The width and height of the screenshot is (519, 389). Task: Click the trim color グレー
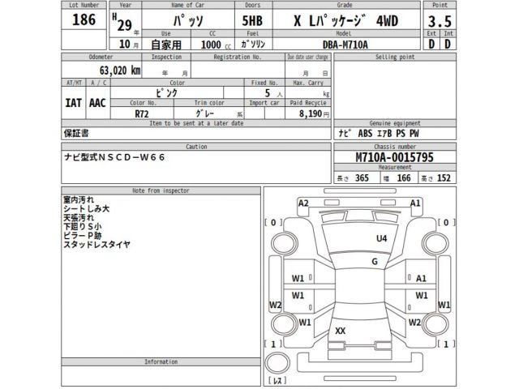pyautogui.click(x=205, y=113)
